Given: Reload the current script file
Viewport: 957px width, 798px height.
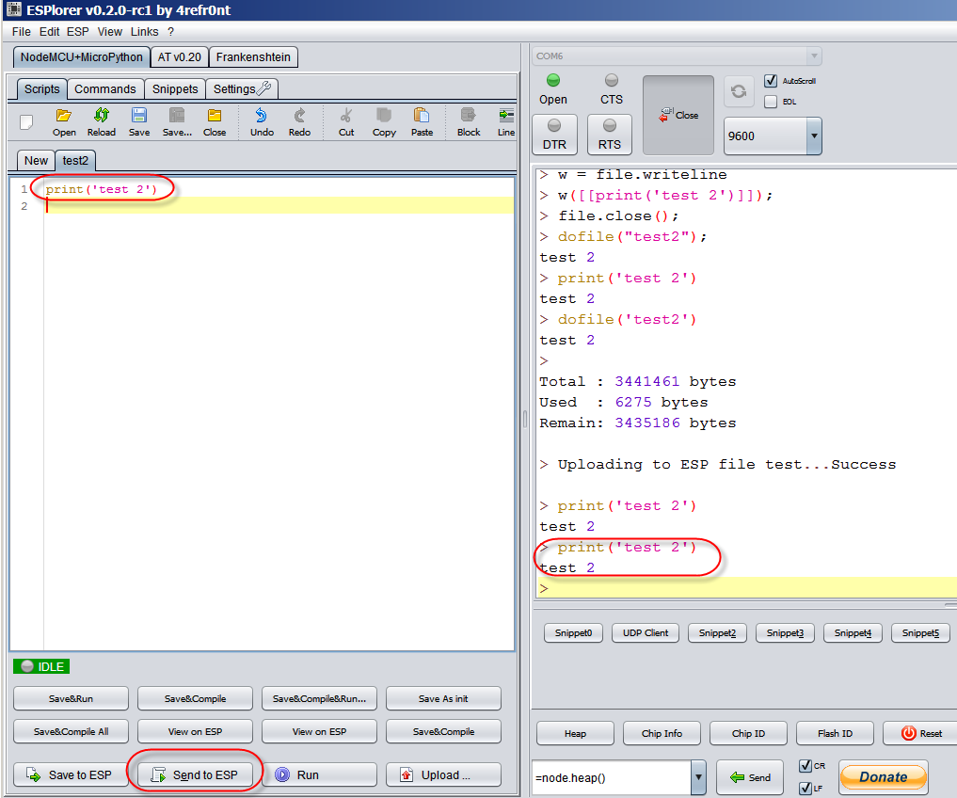Looking at the screenshot, I should (x=102, y=122).
